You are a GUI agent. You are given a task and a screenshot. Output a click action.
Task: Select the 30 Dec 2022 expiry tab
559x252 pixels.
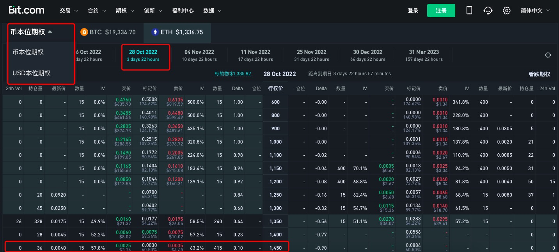(367, 55)
